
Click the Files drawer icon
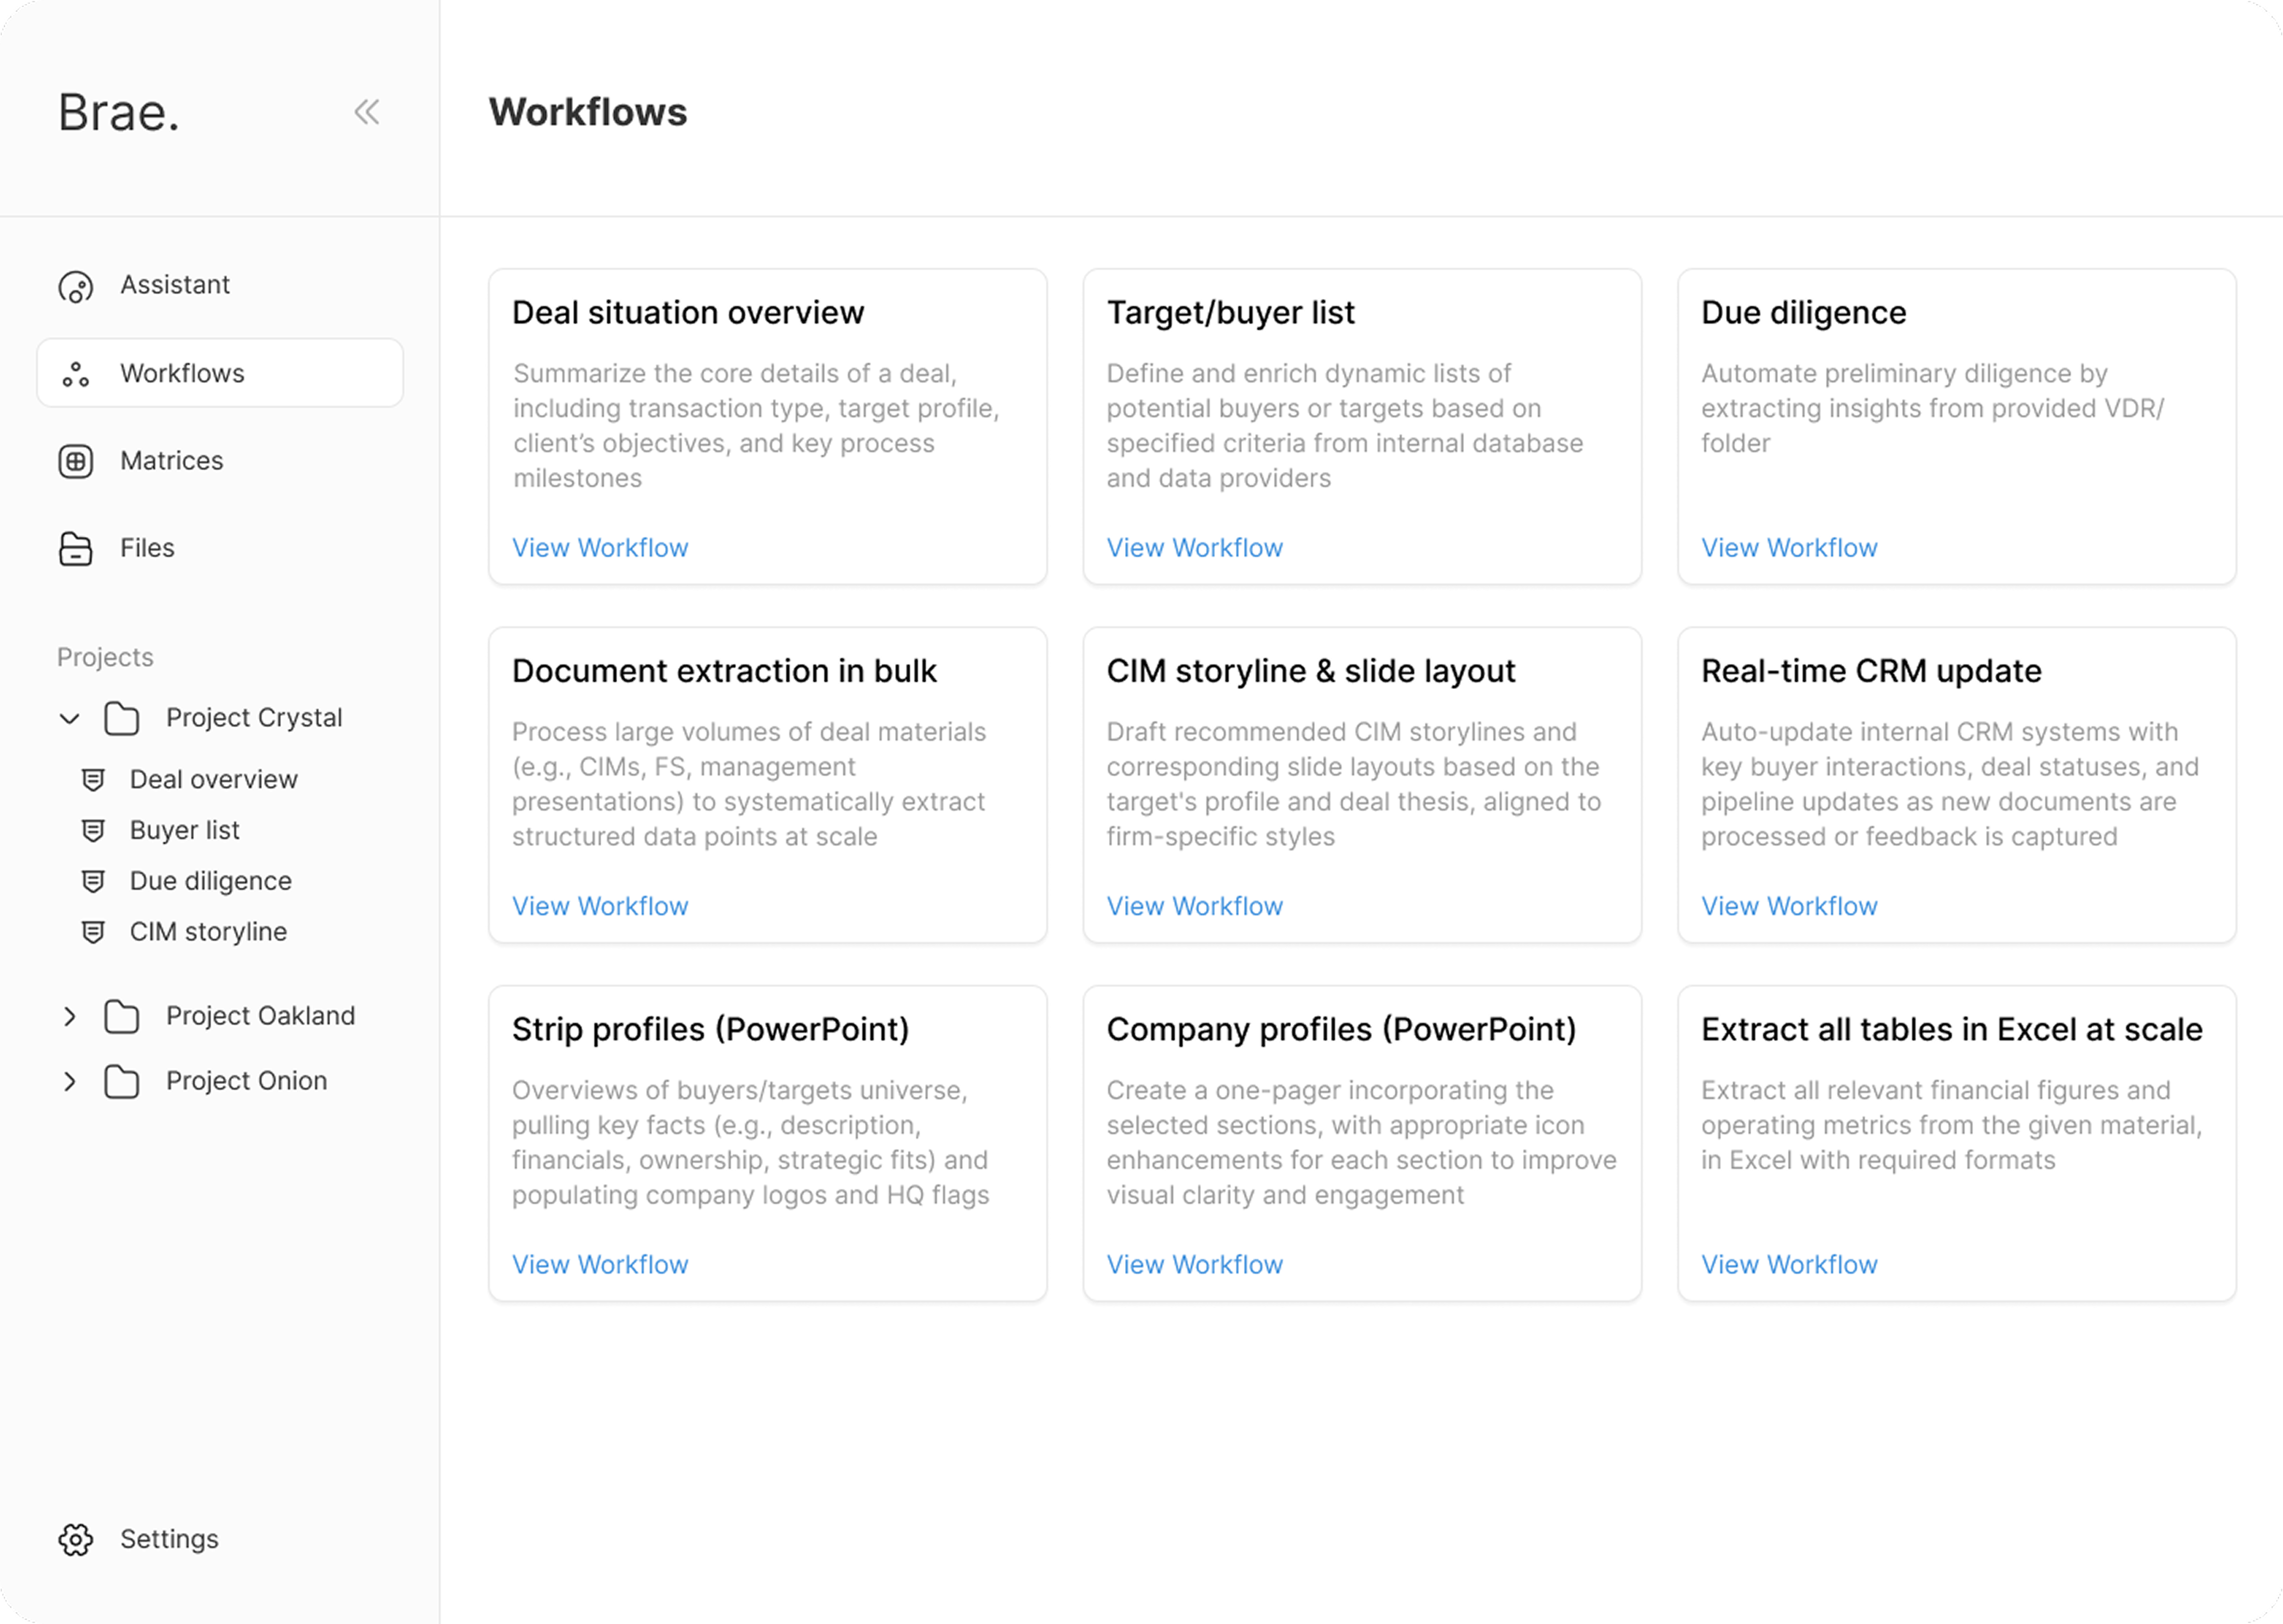pos(76,549)
